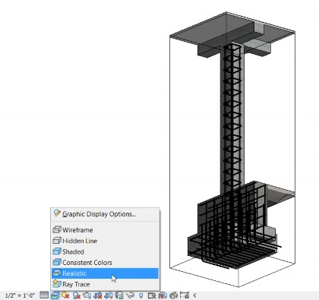Viewport: 319px width, 300px height.
Task: Click Reveal Hidden Elements lightbulb icon
Action: point(141,295)
